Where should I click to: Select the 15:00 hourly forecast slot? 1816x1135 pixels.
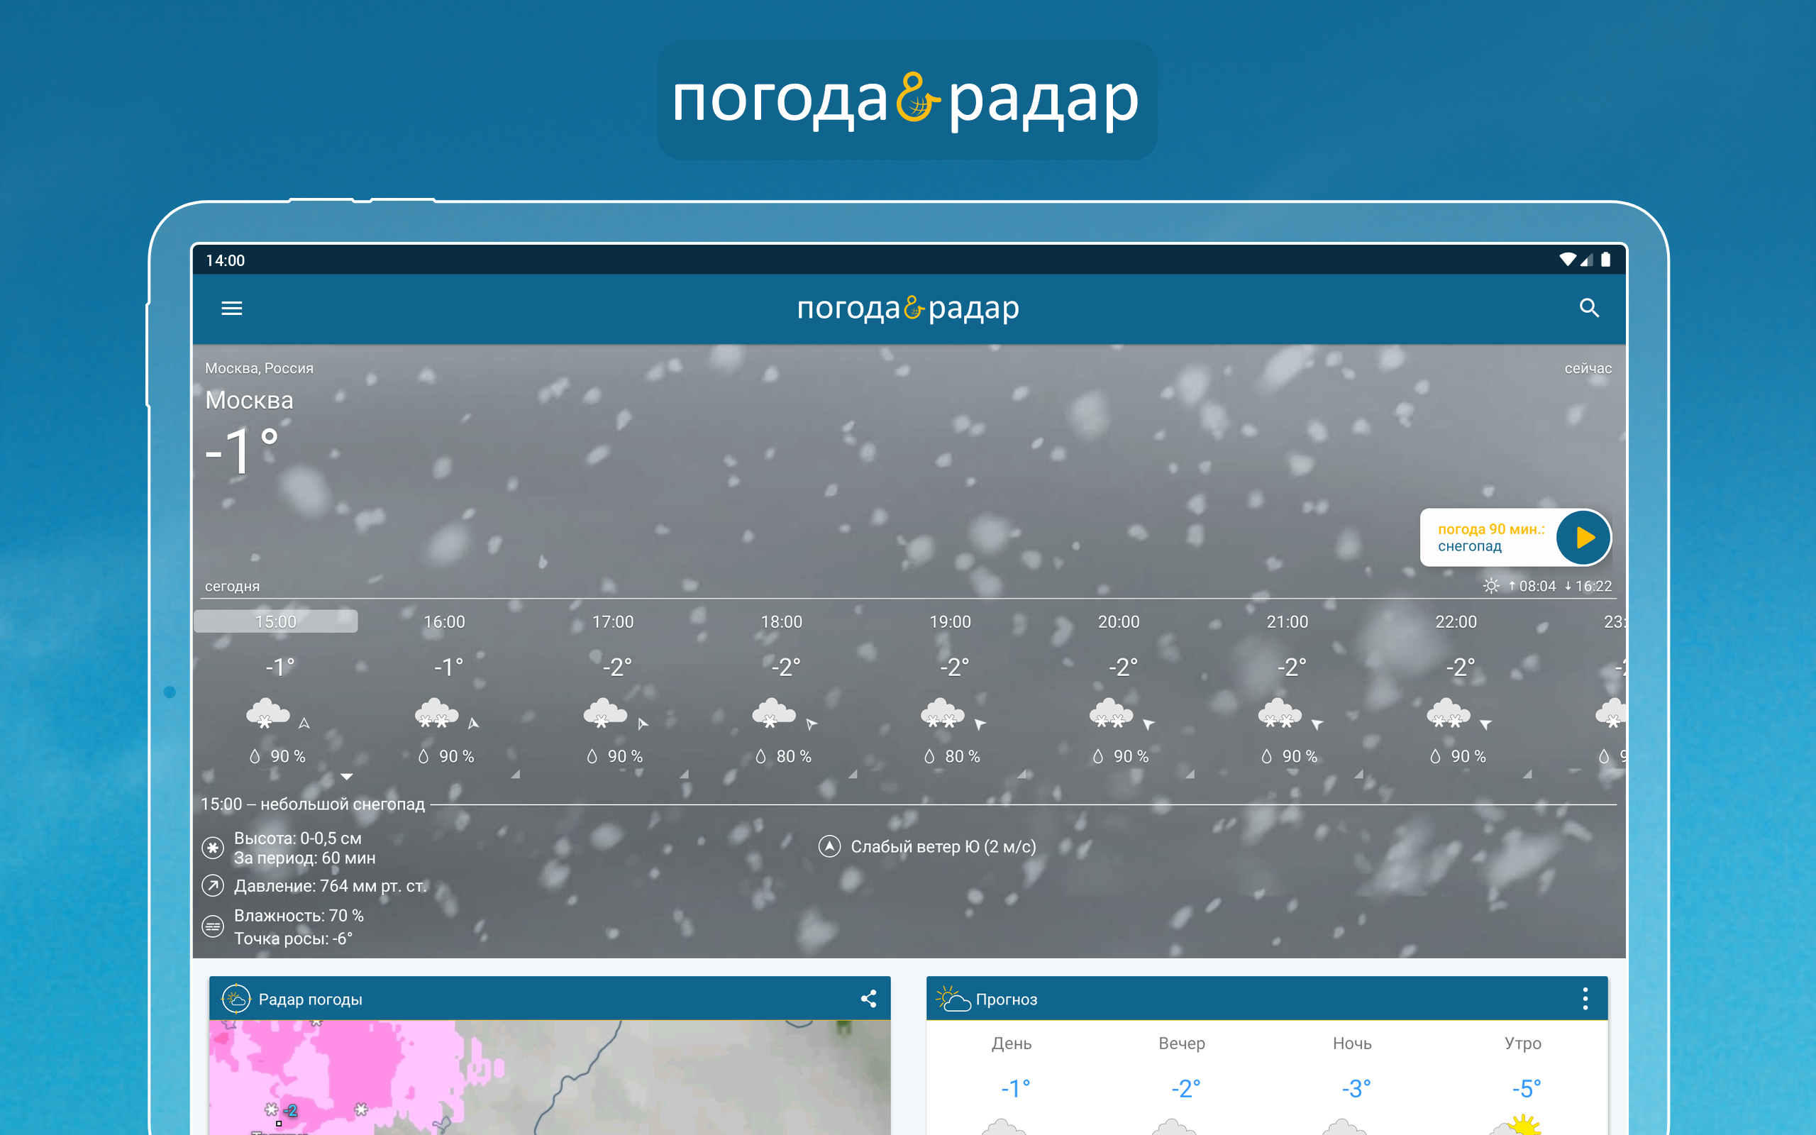275,621
